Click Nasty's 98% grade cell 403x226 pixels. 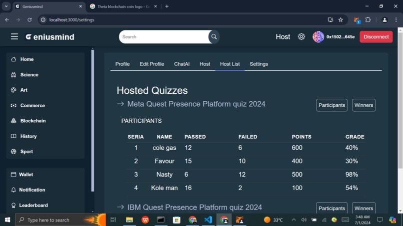[351, 175]
